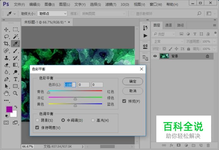
Task: Select the Eraser tool
Action: click(x=6, y=65)
